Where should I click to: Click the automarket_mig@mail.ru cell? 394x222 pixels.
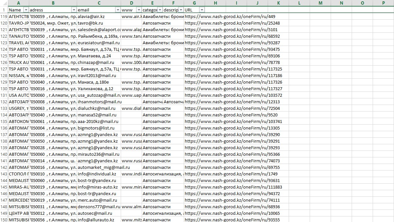(99, 167)
